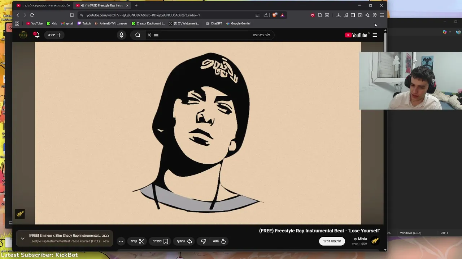This screenshot has height=259, width=462.
Task: Open the ChatGPT bookmark
Action: pyautogui.click(x=214, y=23)
